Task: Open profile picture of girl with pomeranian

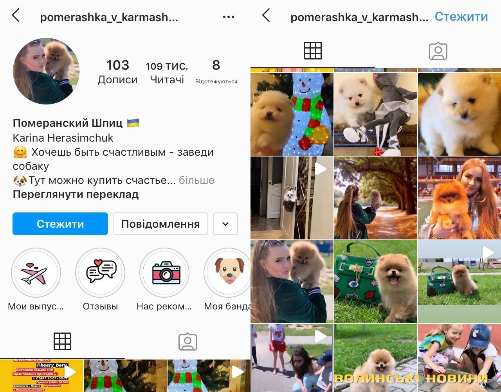Action: coord(46,71)
